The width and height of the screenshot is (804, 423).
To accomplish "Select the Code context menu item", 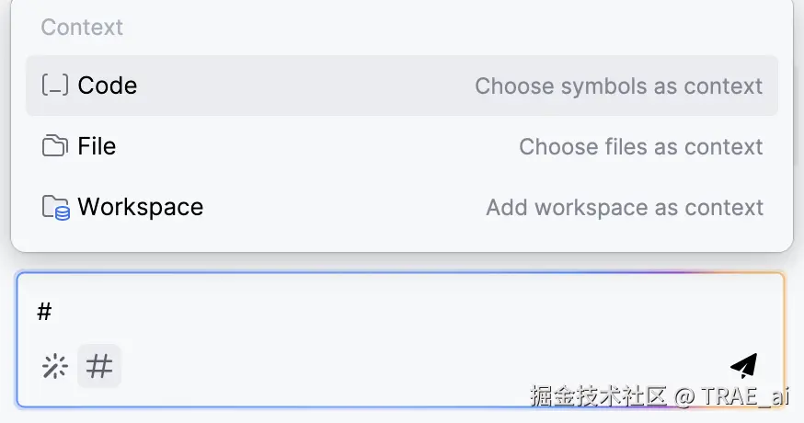I will 108,86.
